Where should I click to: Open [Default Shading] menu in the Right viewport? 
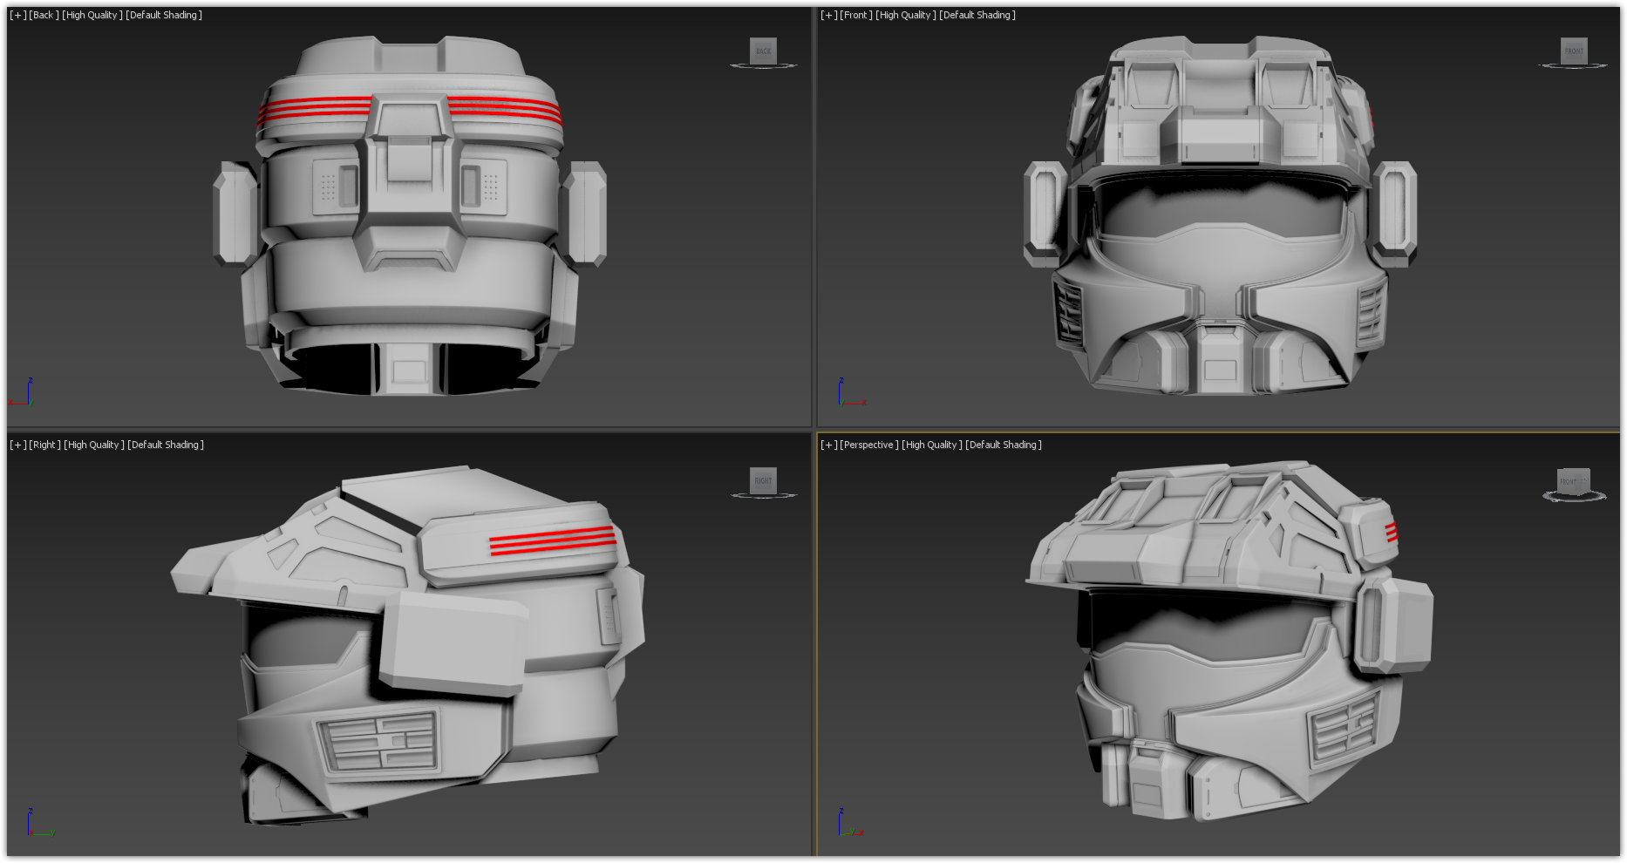click(166, 445)
